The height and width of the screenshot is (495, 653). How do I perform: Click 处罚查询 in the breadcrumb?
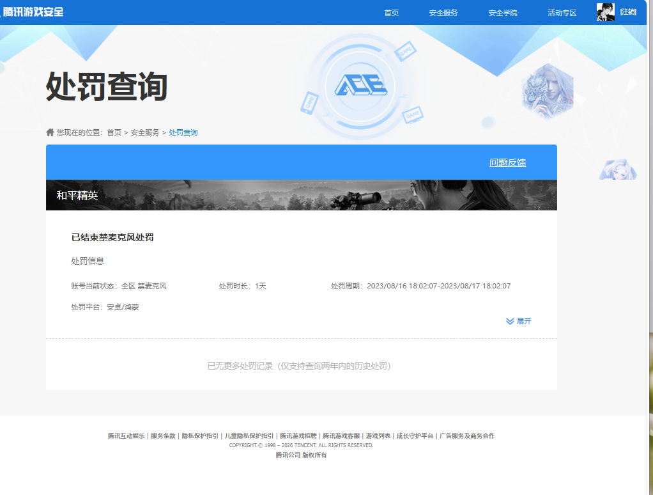[183, 132]
